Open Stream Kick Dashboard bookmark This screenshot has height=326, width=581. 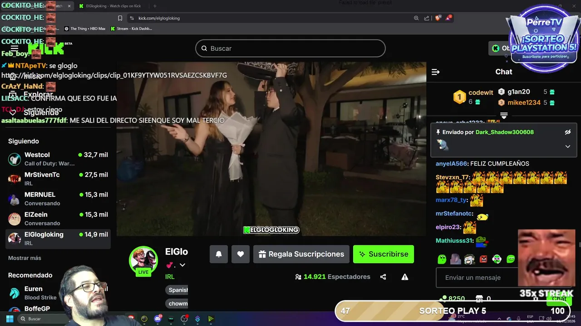tap(131, 29)
